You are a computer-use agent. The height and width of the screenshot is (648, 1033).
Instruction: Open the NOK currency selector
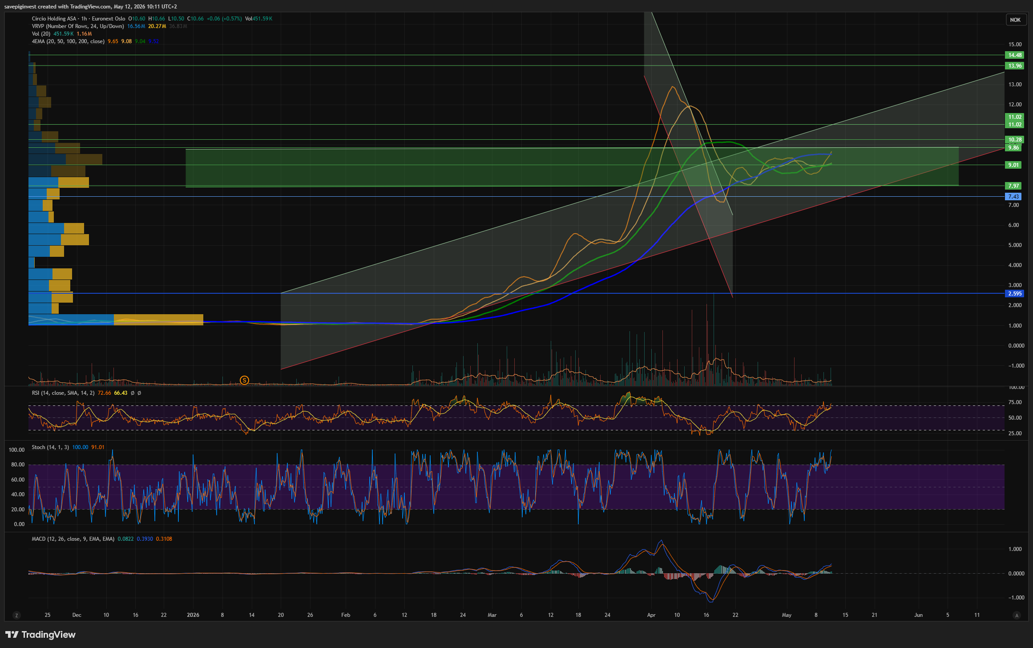pos(1015,20)
